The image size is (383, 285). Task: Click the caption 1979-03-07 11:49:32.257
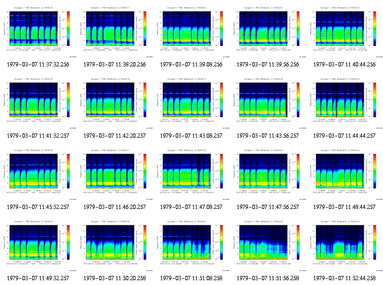(x=38, y=278)
